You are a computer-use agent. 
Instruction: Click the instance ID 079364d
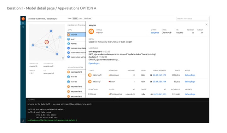pos(176,94)
